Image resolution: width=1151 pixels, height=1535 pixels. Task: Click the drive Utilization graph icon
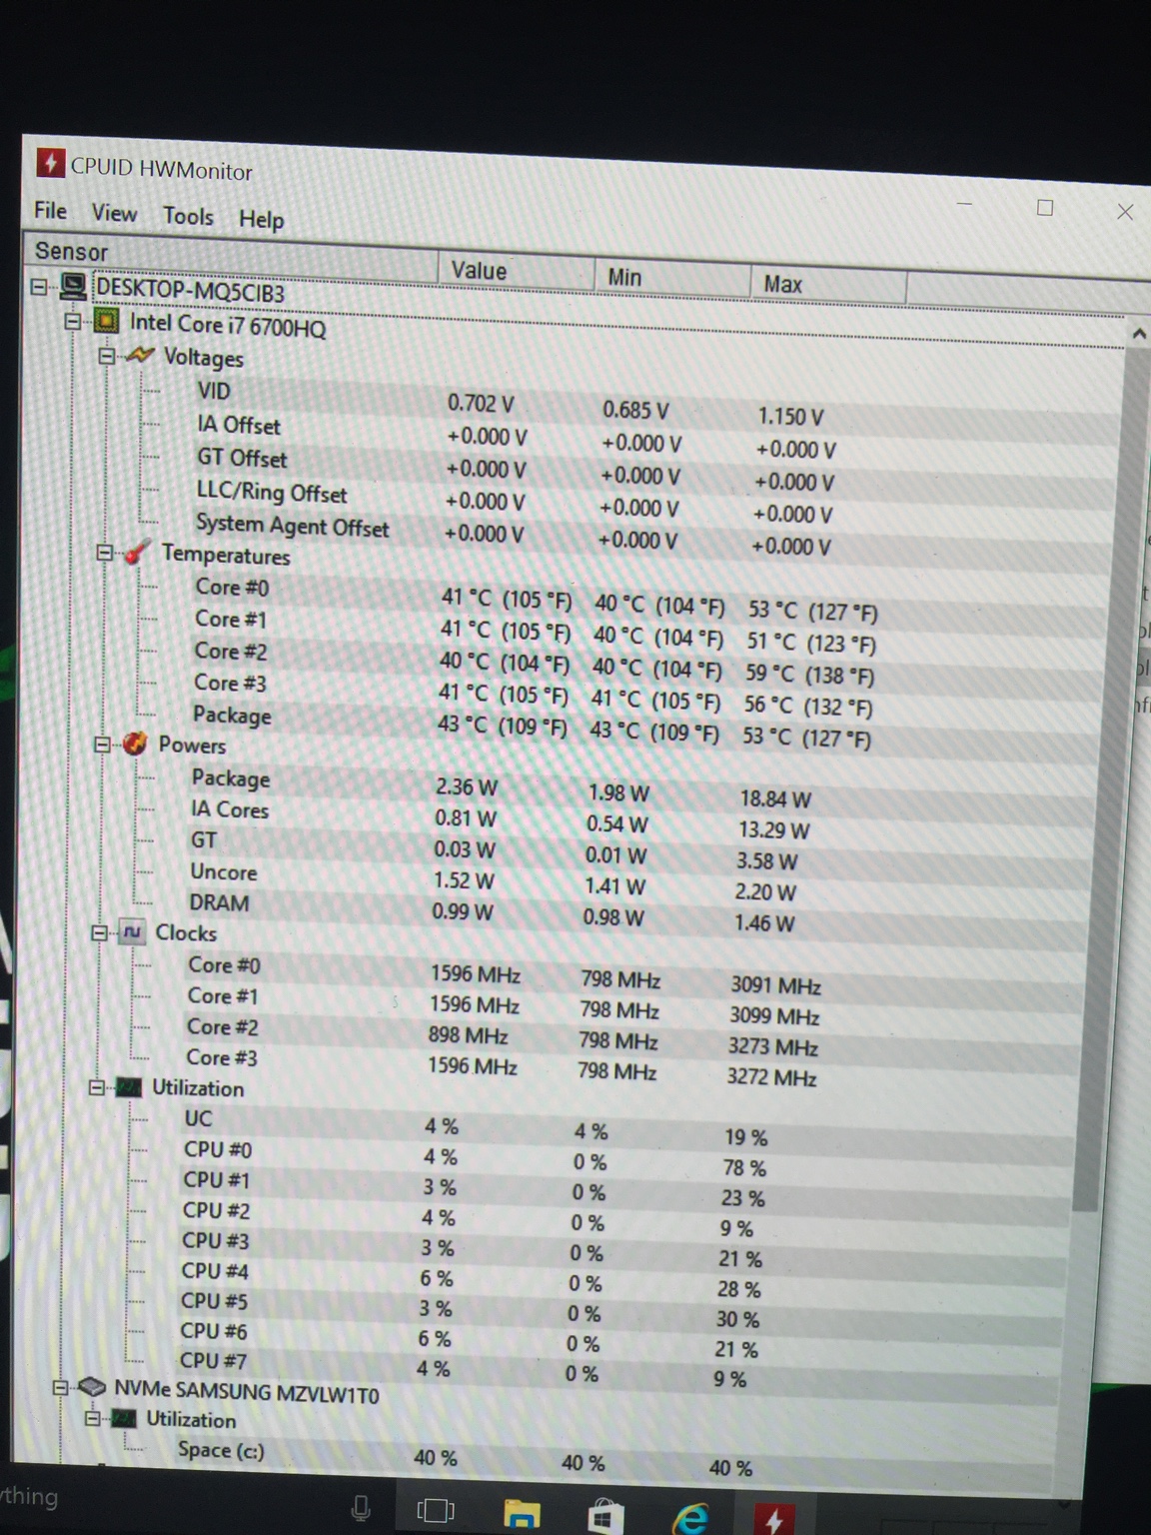(123, 1419)
